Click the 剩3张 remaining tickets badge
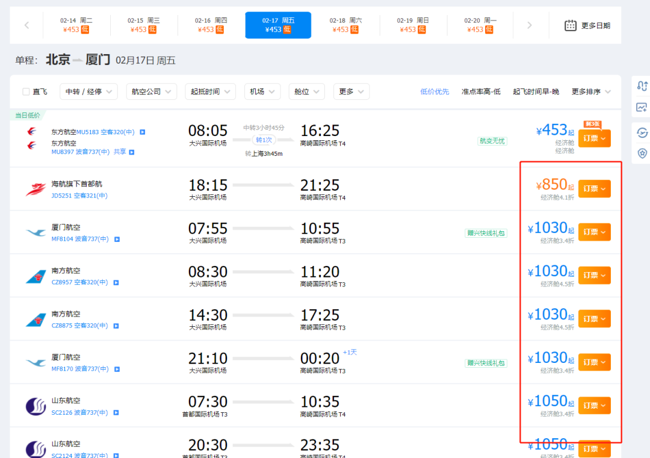The height and width of the screenshot is (458, 650). (592, 124)
